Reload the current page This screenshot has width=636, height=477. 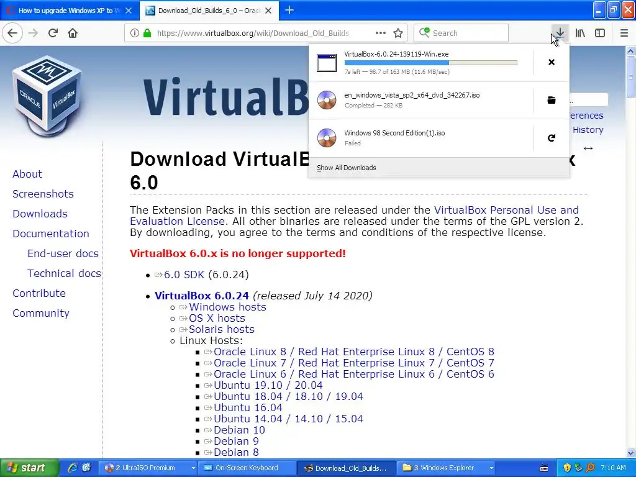53,33
